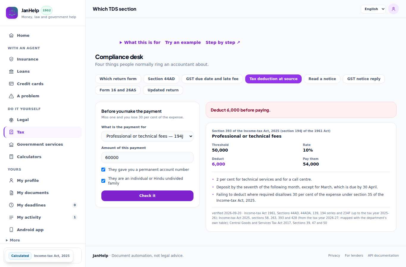
Task: Open the 'Form 16 and 26AS' tab
Action: [x=118, y=90]
